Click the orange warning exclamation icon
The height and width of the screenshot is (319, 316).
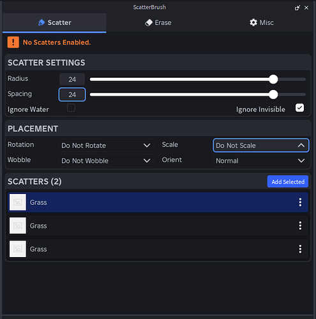point(13,42)
